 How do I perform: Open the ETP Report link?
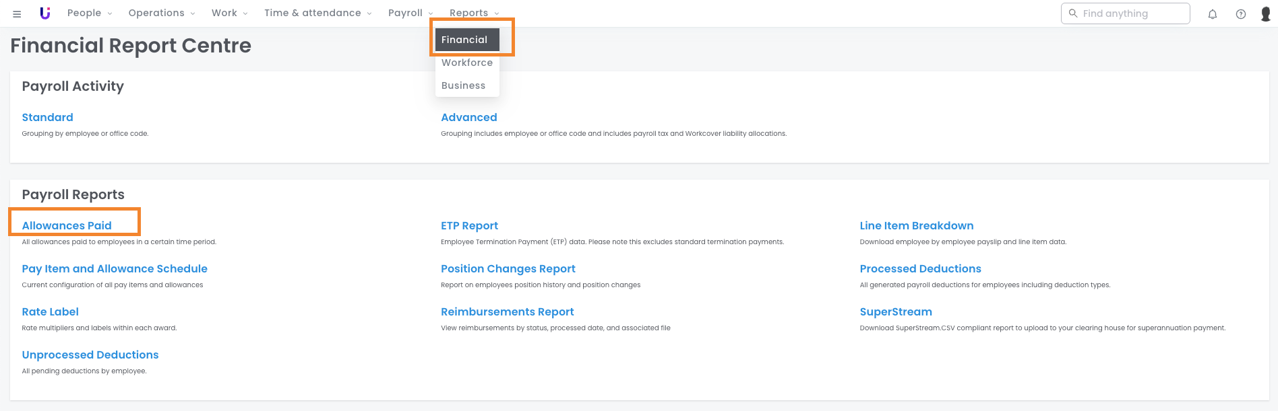click(x=469, y=225)
